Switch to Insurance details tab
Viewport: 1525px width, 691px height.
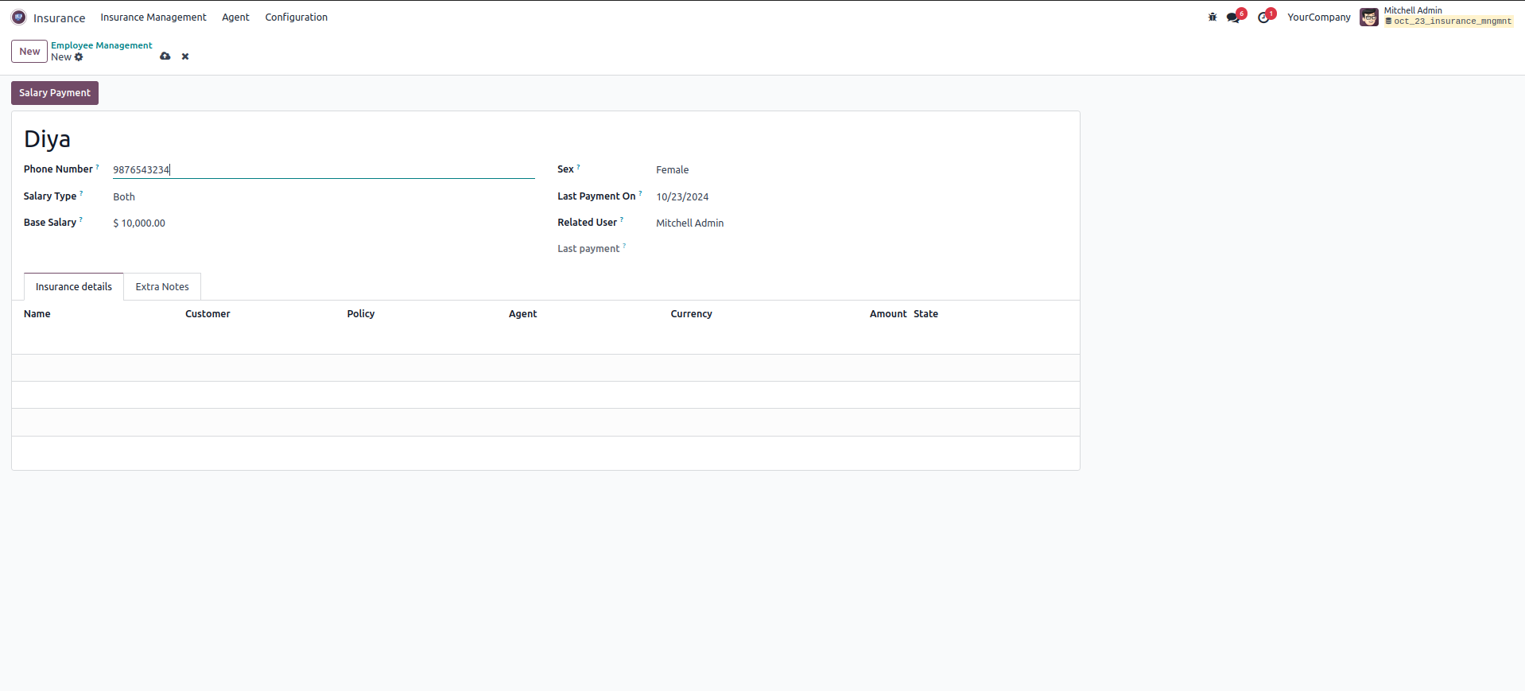74,286
